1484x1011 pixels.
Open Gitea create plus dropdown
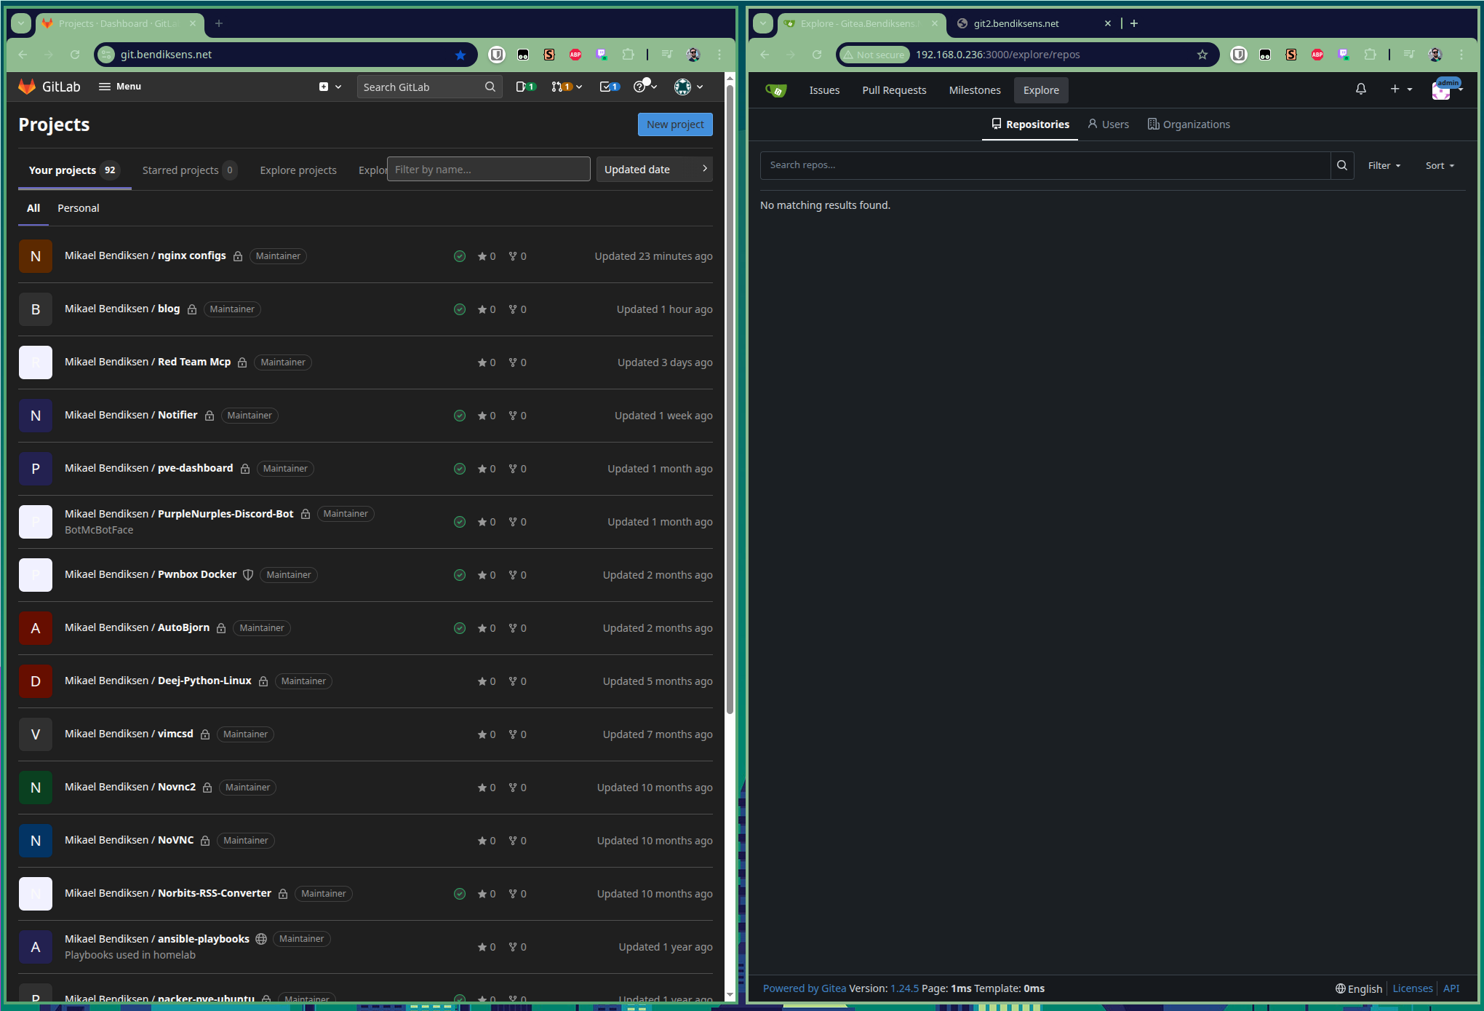(1401, 89)
